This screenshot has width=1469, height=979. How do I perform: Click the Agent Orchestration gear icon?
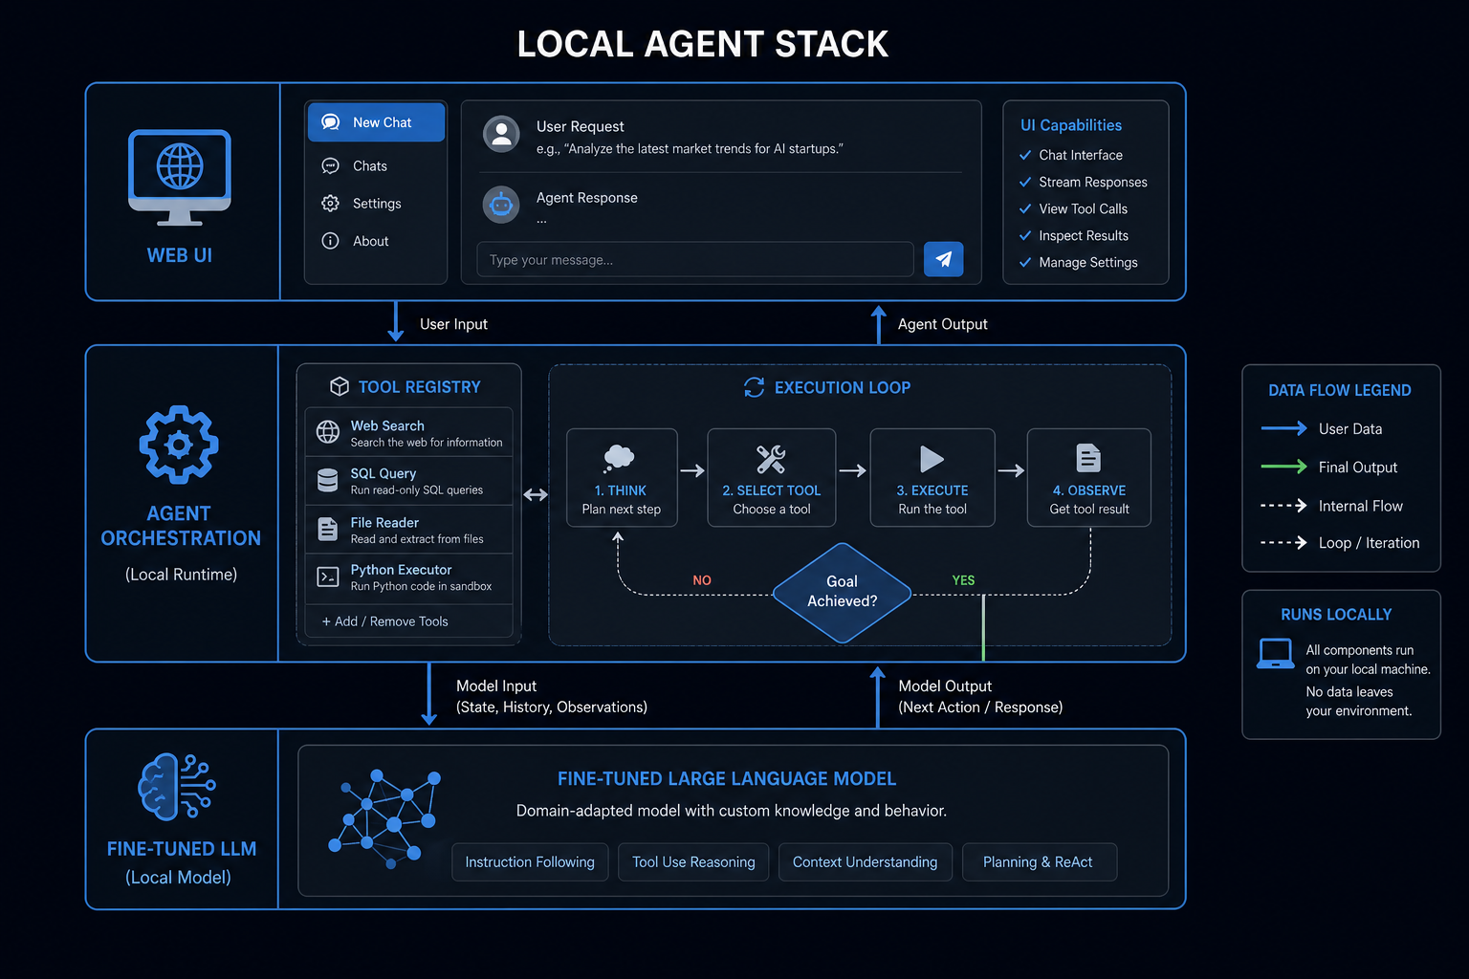pyautogui.click(x=179, y=445)
